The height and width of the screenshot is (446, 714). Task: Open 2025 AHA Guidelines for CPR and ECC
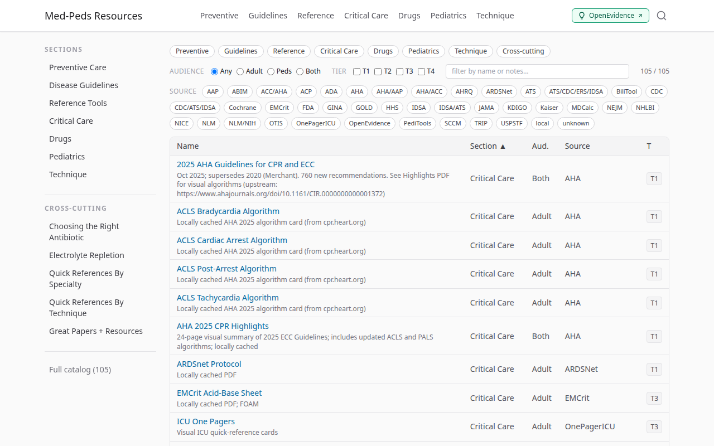tap(245, 164)
